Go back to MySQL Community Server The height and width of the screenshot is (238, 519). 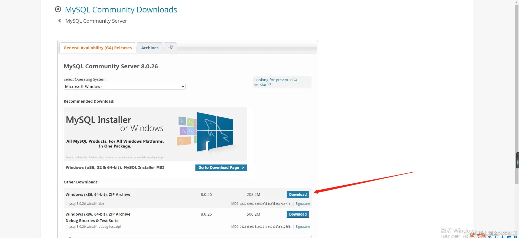point(96,21)
